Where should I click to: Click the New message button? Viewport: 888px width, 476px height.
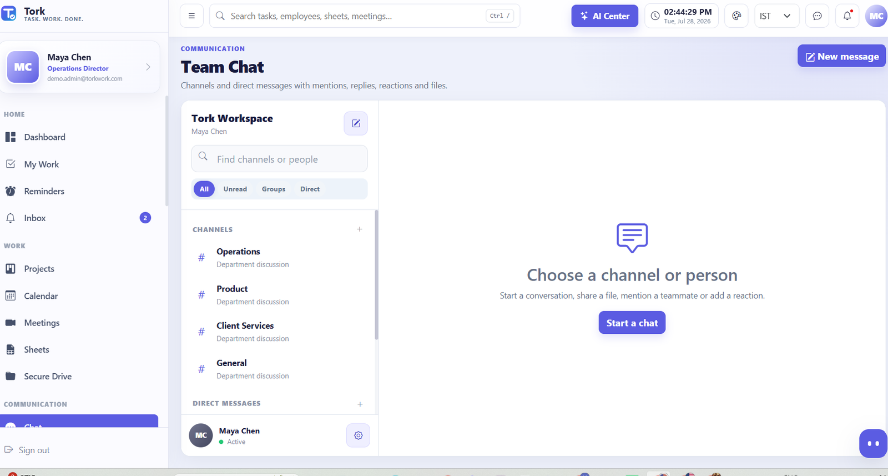click(841, 56)
